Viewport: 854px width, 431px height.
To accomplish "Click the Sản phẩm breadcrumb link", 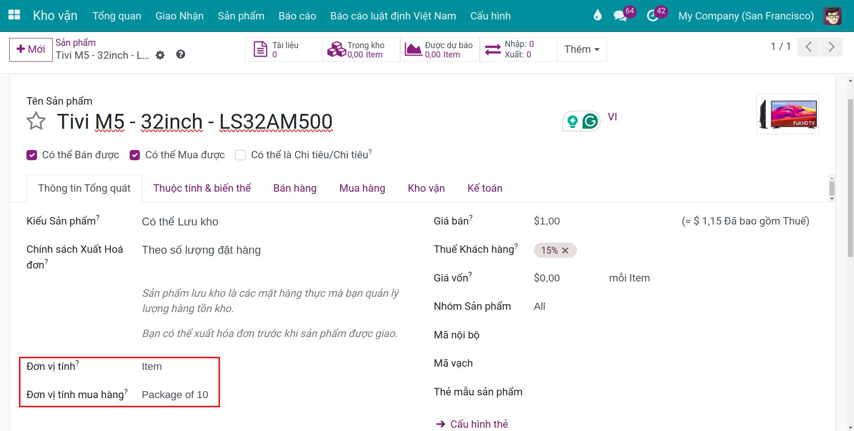I will pyautogui.click(x=75, y=43).
